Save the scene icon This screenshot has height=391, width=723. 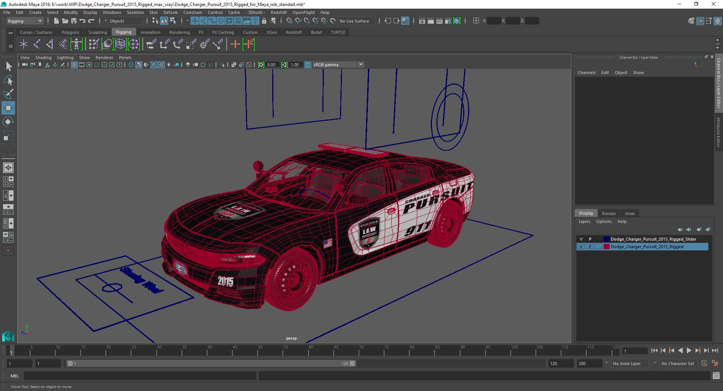click(74, 21)
